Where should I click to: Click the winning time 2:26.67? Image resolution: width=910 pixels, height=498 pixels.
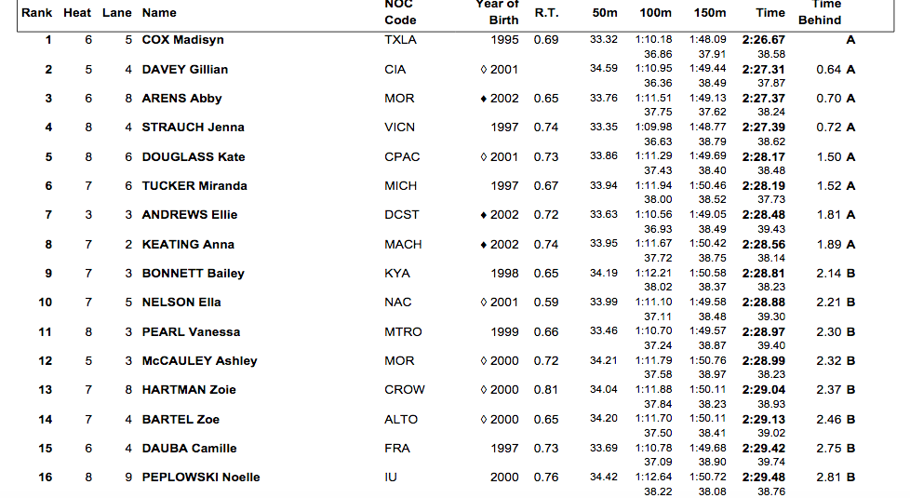click(x=763, y=40)
